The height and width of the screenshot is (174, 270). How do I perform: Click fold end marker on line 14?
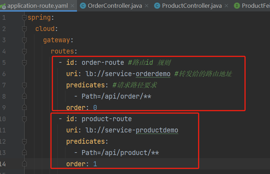click(x=25, y=164)
